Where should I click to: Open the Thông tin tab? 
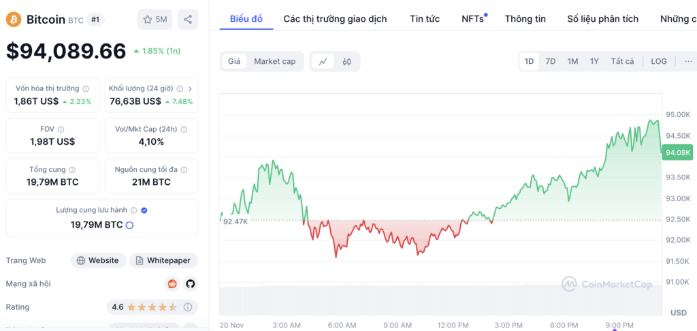click(x=525, y=18)
